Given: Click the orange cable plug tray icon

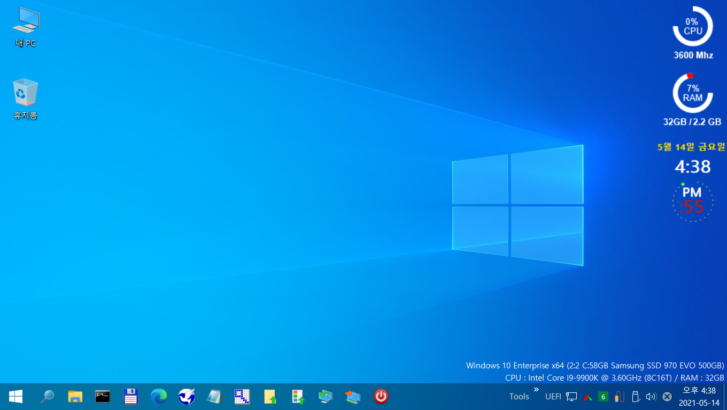Looking at the screenshot, I should 619,397.
